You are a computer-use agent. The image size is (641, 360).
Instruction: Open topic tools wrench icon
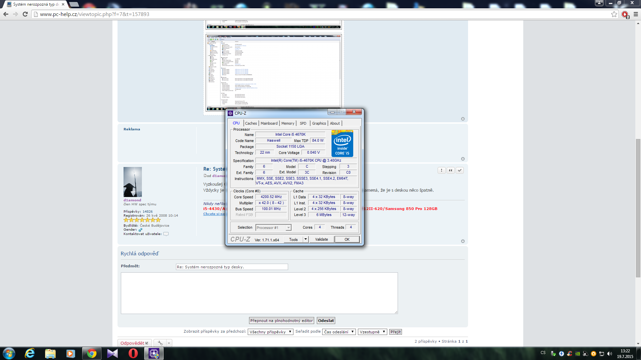coord(160,343)
